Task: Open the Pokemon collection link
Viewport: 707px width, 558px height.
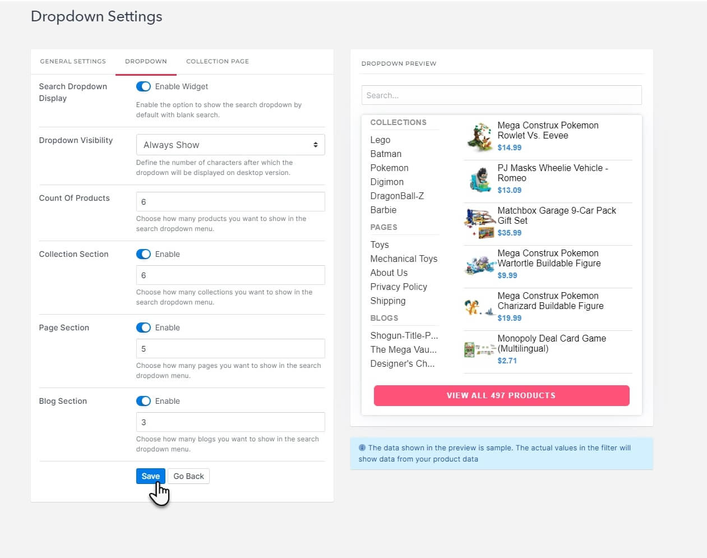Action: click(x=389, y=168)
